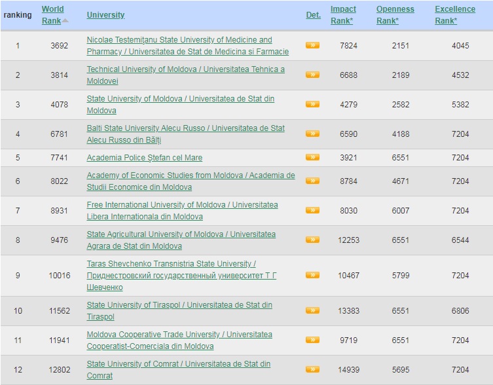Select world rank value 8931
The image size is (493, 385).
tap(60, 210)
